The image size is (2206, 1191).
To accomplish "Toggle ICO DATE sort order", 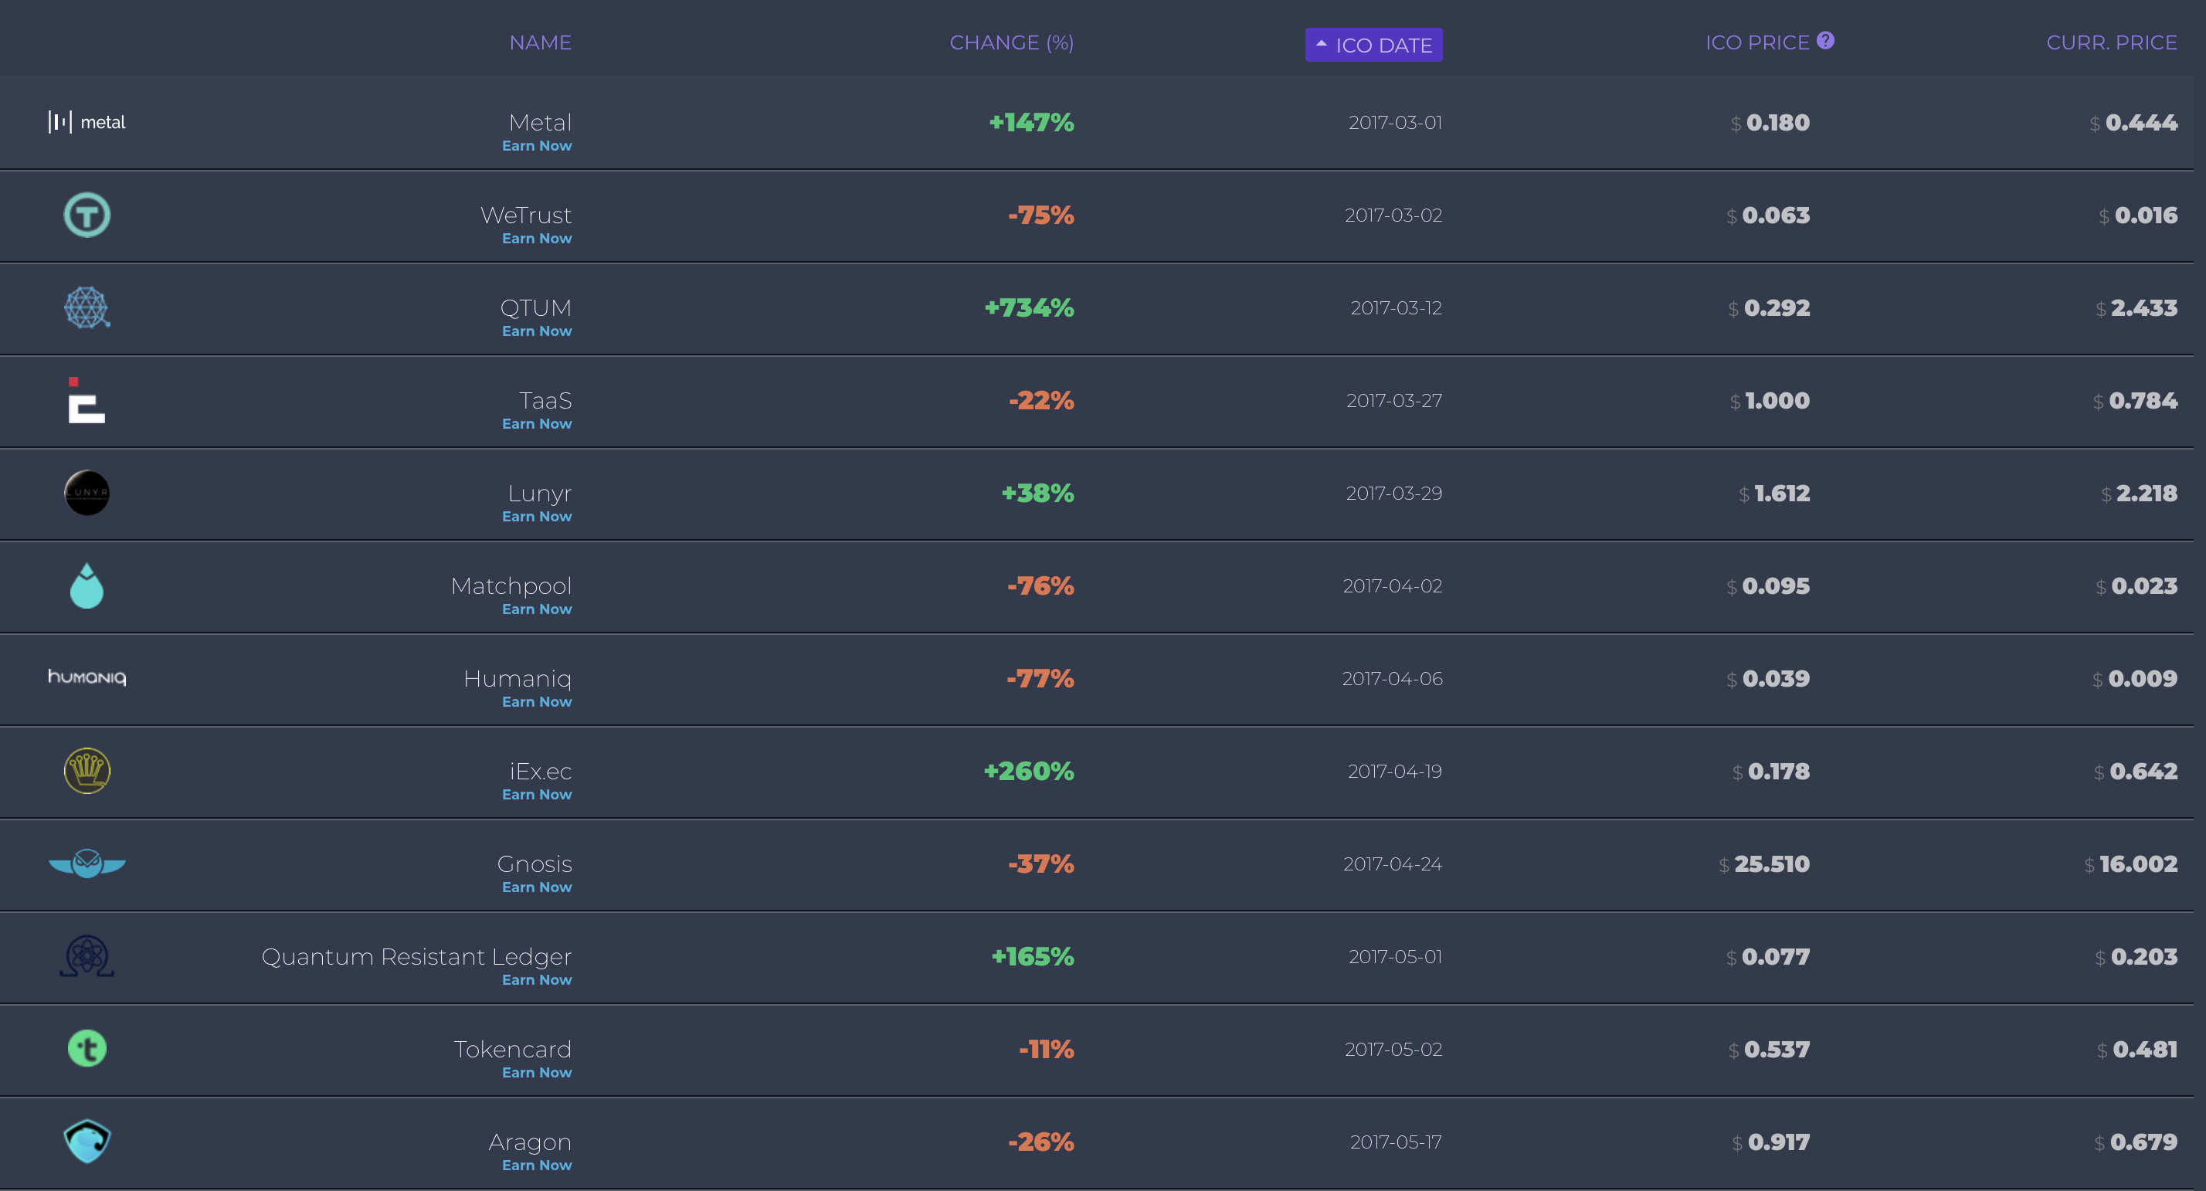I will [x=1373, y=45].
